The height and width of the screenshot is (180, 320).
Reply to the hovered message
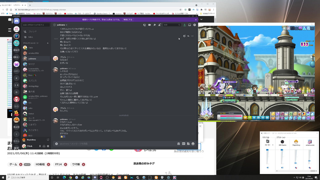pyautogui.click(x=188, y=36)
